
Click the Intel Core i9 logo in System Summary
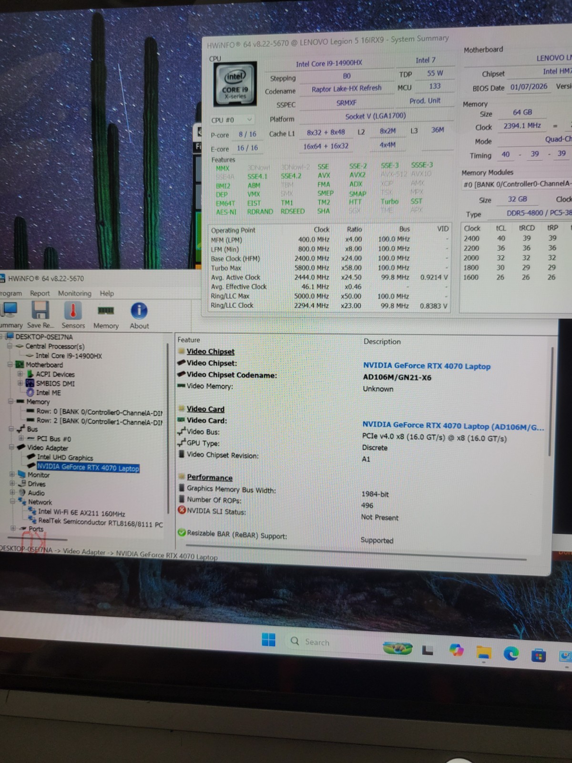(x=235, y=84)
